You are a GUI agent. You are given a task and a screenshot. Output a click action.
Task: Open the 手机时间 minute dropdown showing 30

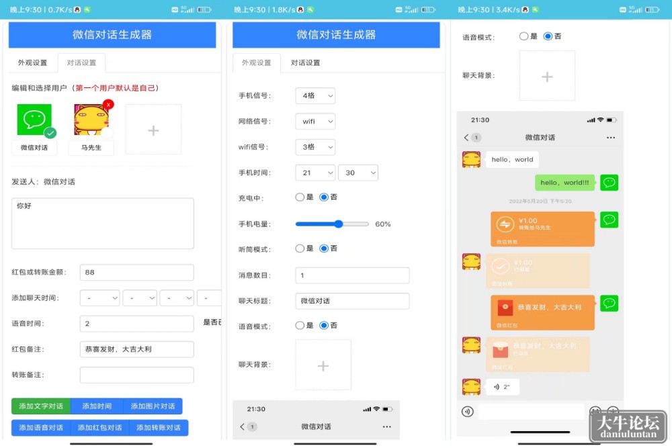358,173
